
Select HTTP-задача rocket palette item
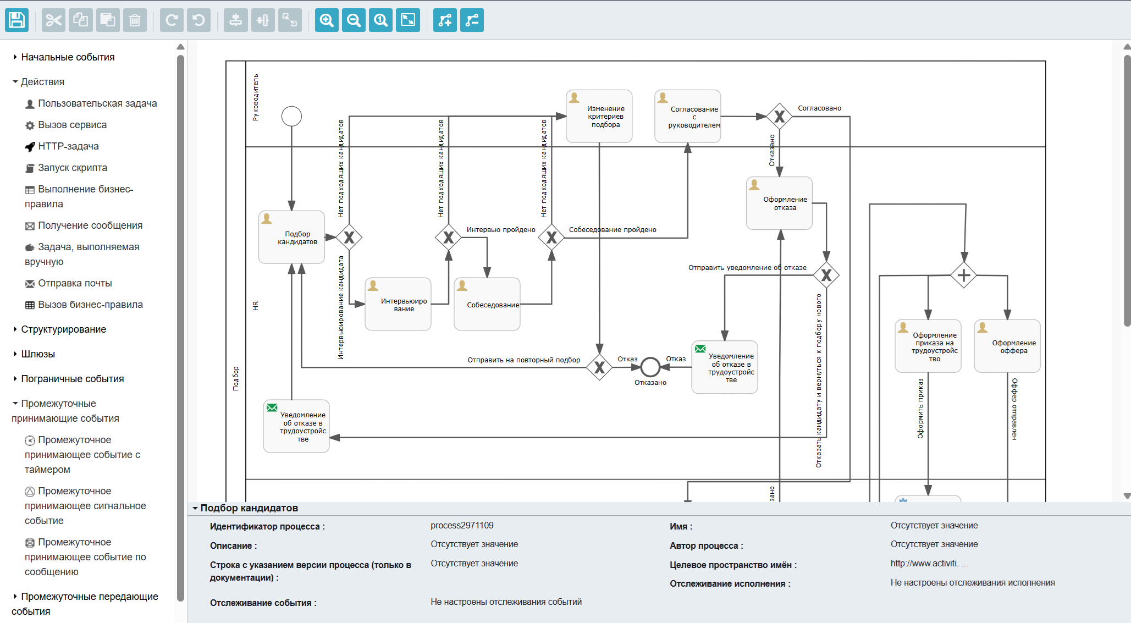point(62,146)
